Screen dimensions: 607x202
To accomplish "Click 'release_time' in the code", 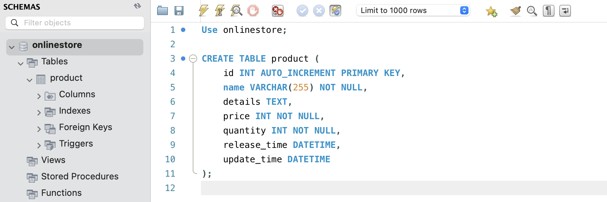I will [x=255, y=145].
